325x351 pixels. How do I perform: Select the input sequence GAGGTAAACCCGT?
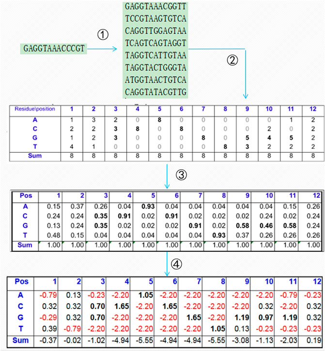54,48
